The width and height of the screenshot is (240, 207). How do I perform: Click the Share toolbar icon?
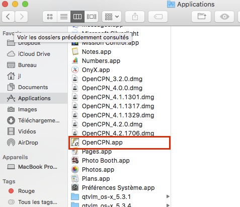click(x=135, y=17)
